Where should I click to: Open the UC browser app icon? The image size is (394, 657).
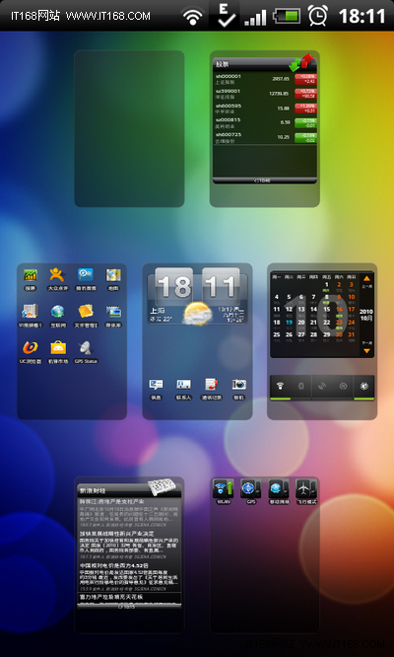31,348
